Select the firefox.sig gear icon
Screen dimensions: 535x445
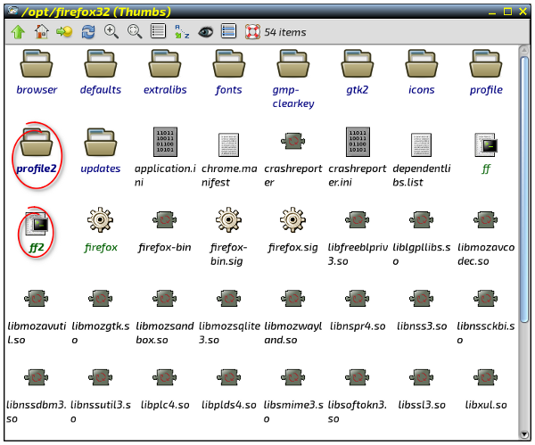click(292, 219)
